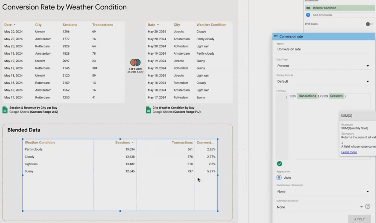This screenshot has height=223, width=376.
Task: Click the ABC type icon on Weather Condition
Action: click(308, 8)
